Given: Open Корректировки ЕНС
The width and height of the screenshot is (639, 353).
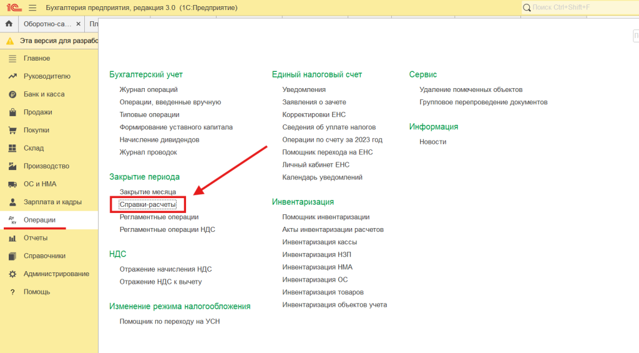Looking at the screenshot, I should [x=314, y=115].
